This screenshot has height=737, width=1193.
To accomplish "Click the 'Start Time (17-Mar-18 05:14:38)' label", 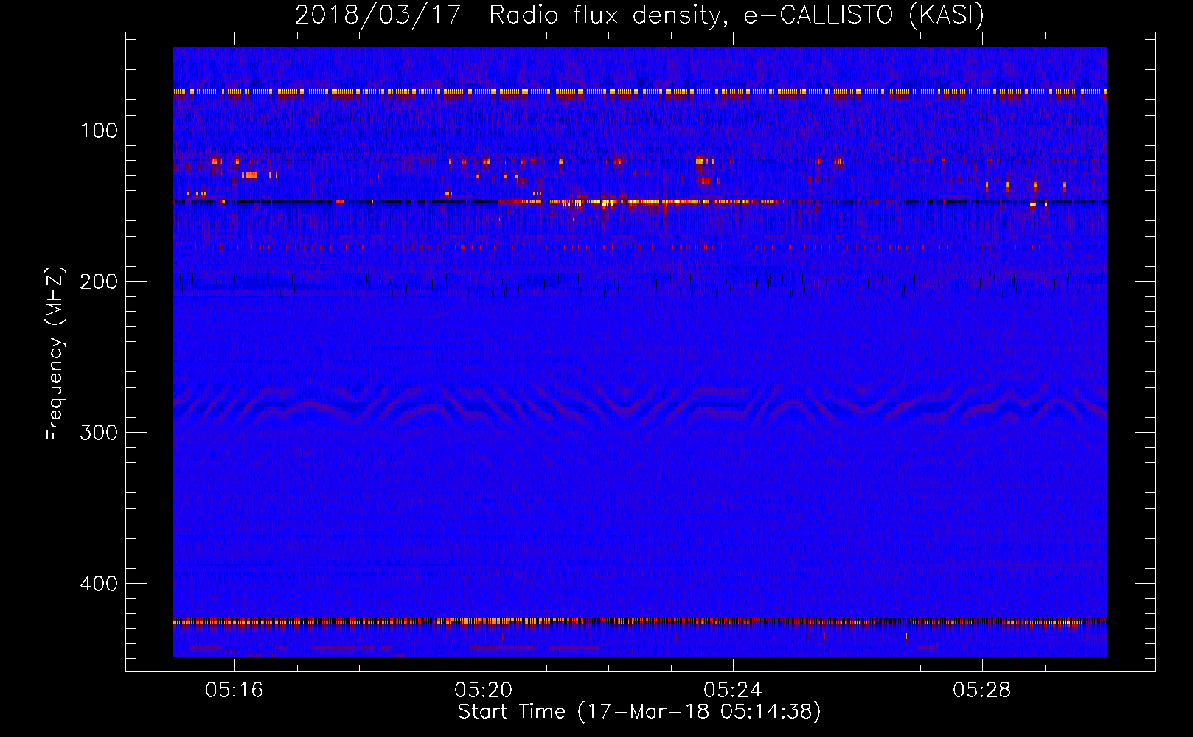I will 639,711.
